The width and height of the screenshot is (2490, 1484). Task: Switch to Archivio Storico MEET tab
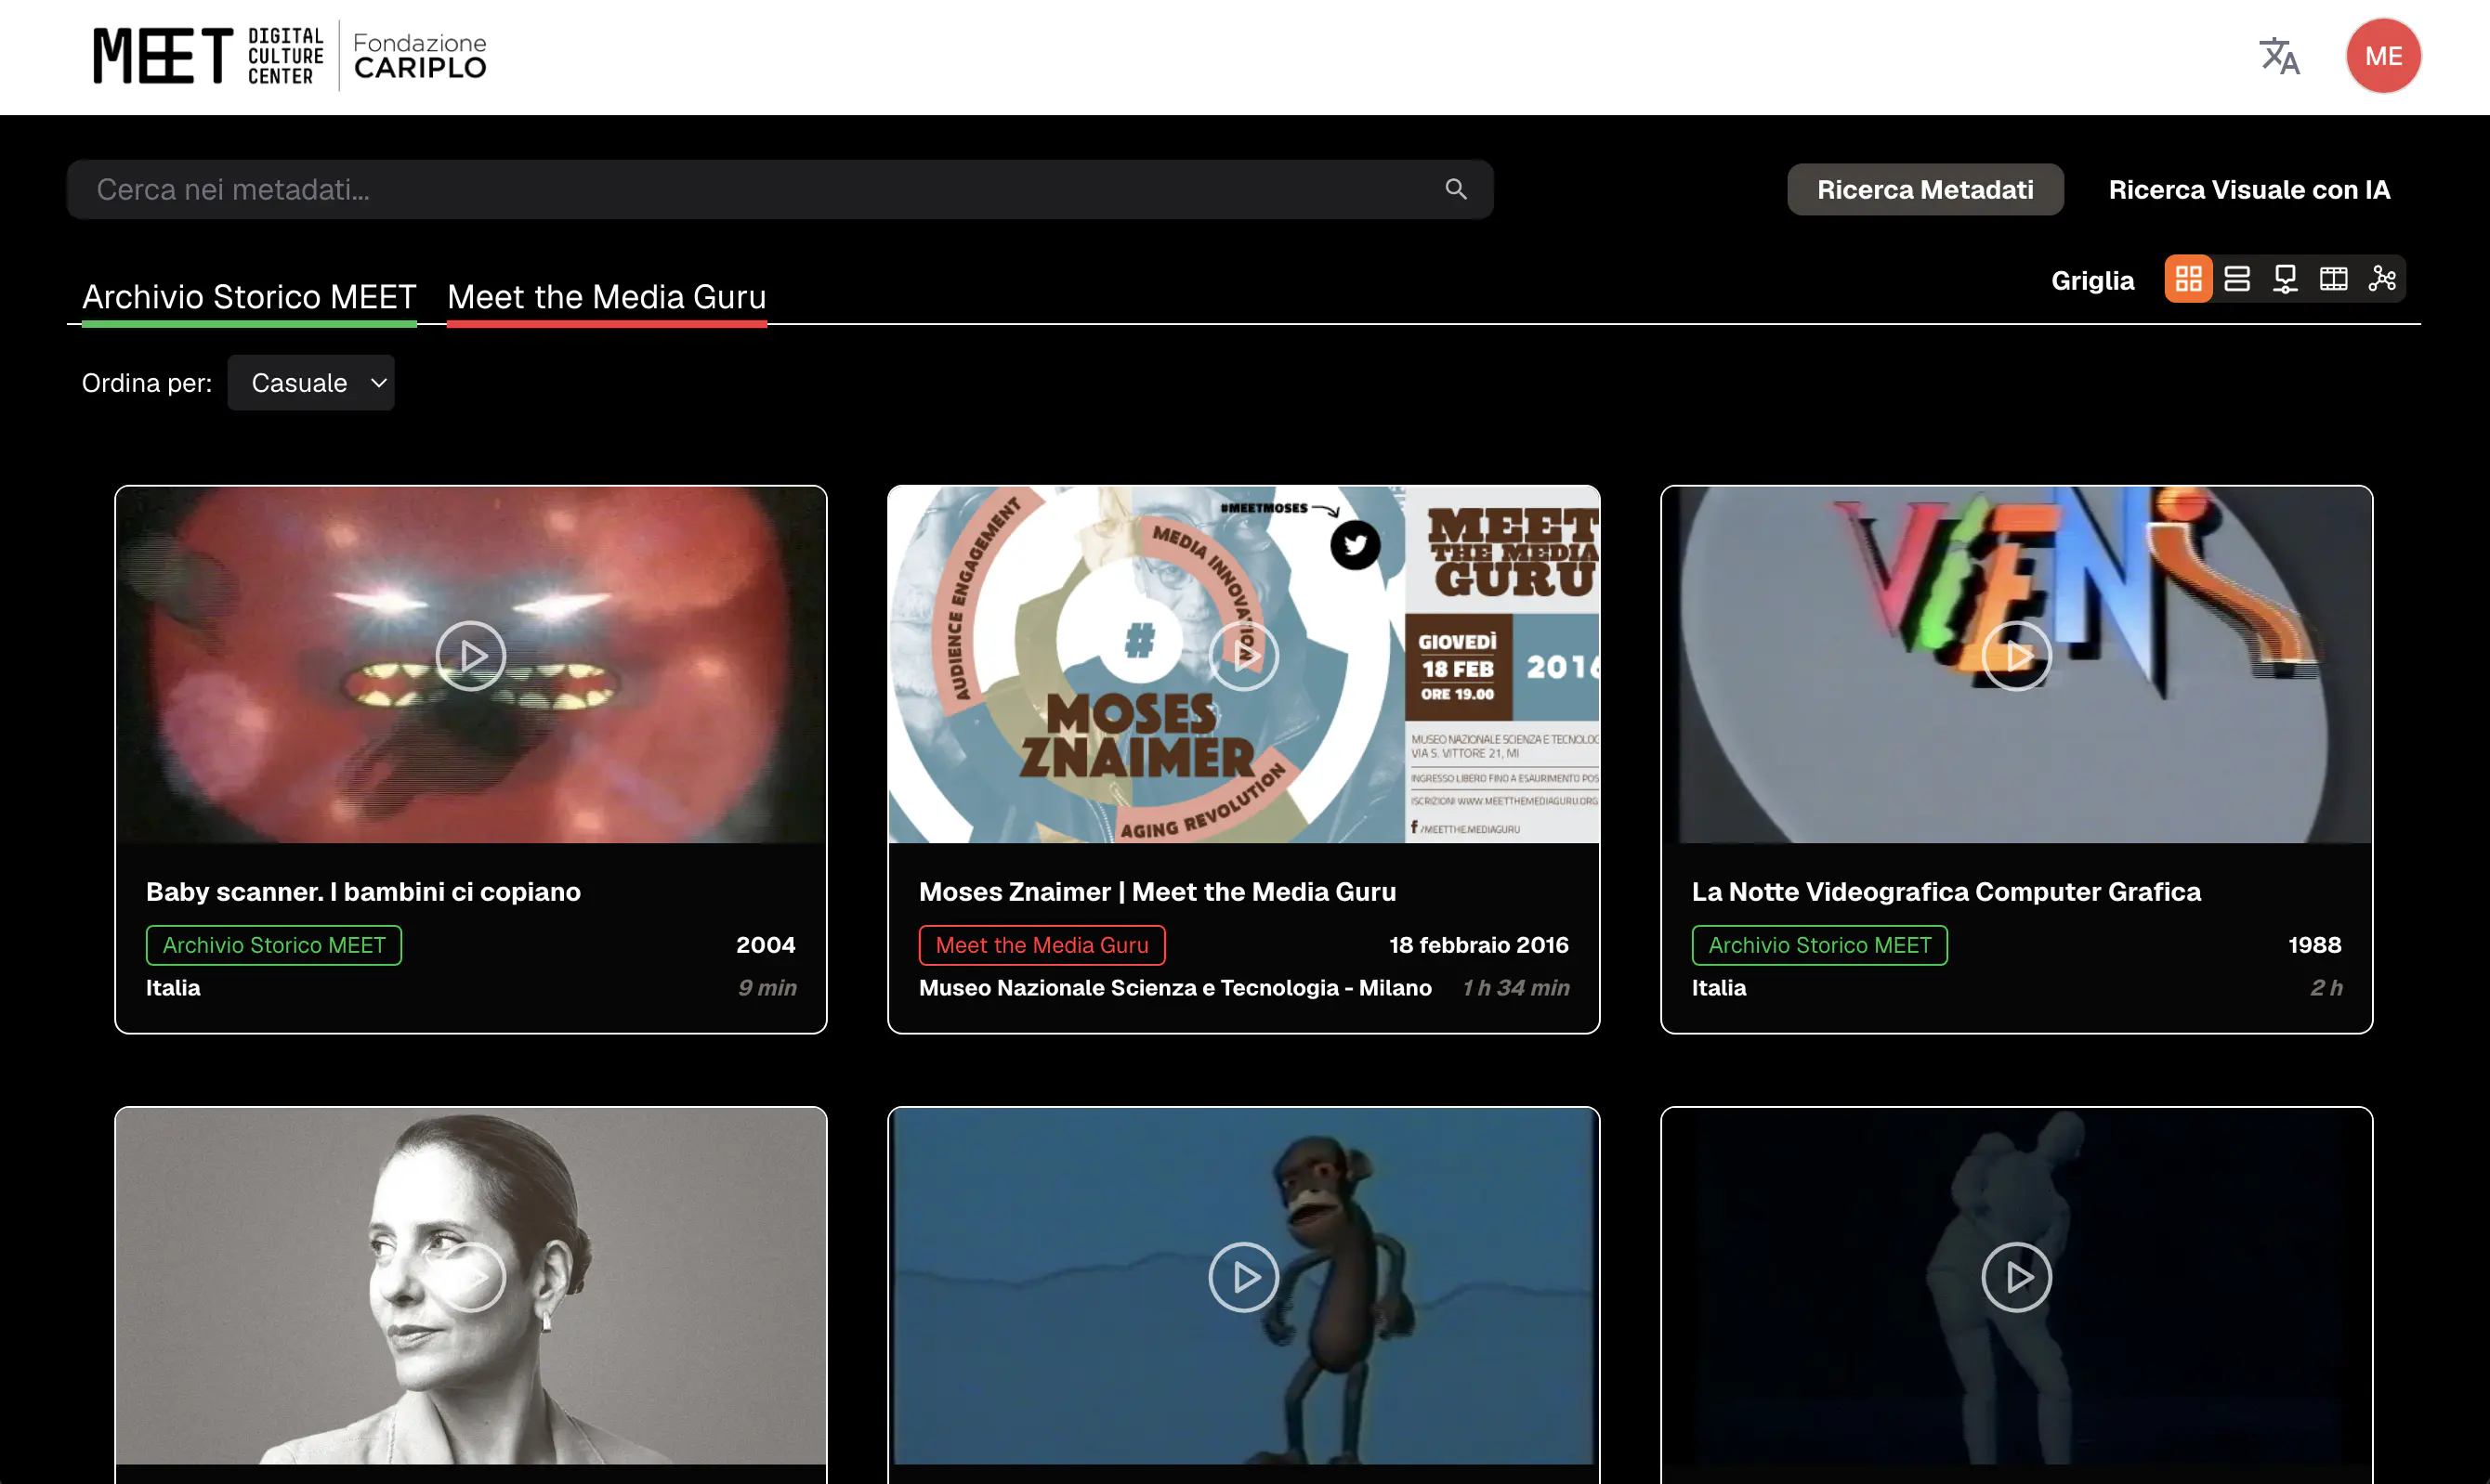pos(249,298)
